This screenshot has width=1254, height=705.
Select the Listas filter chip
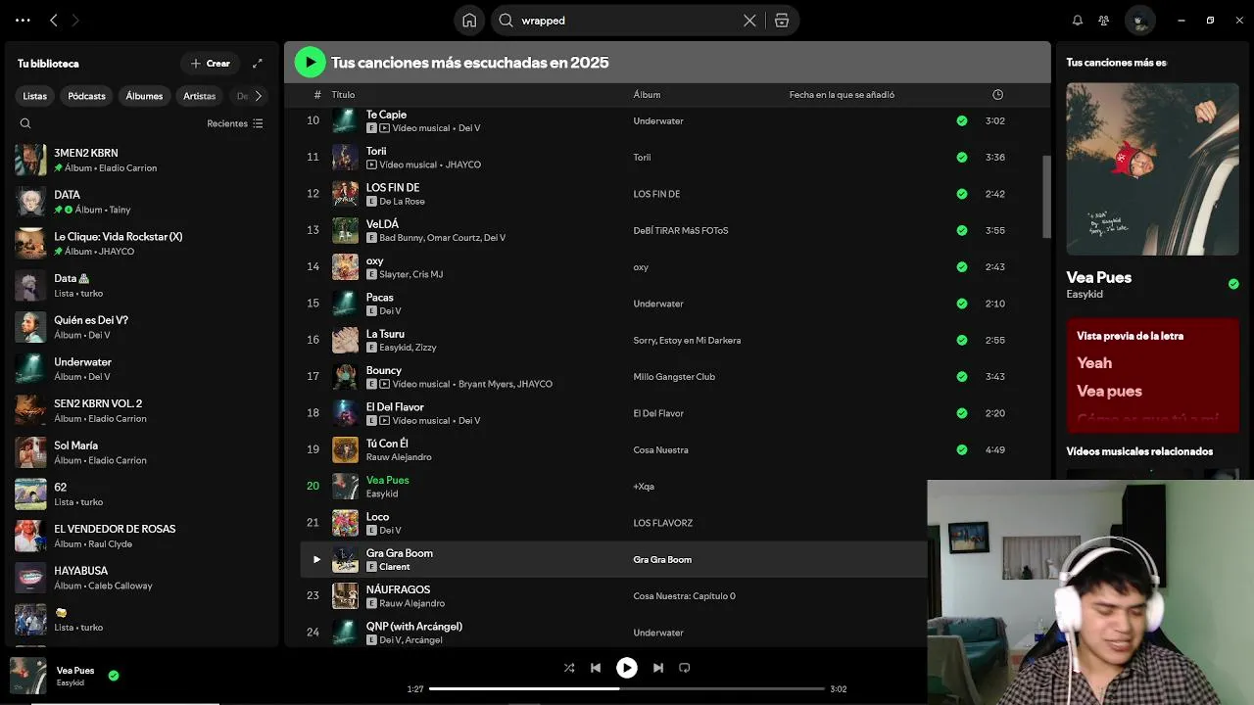[35, 96]
